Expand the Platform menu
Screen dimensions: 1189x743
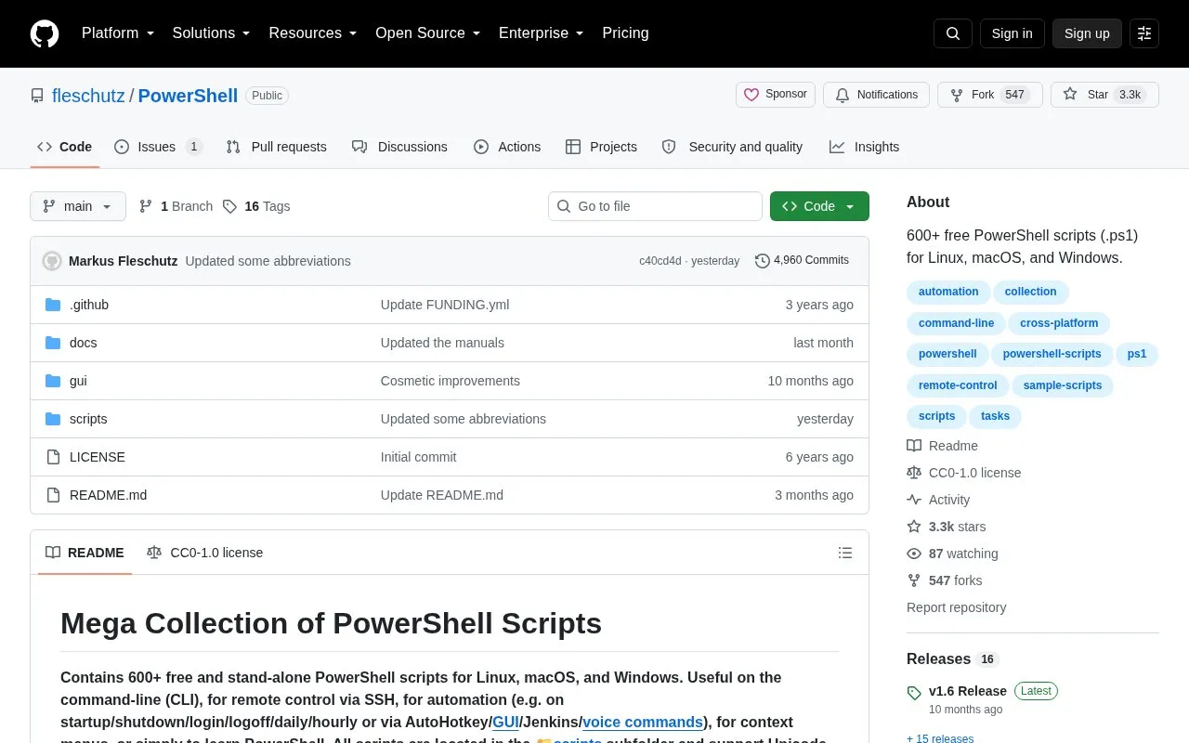tap(118, 33)
